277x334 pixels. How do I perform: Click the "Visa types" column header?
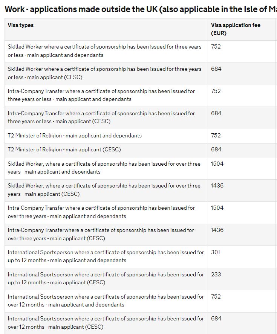(x=21, y=25)
